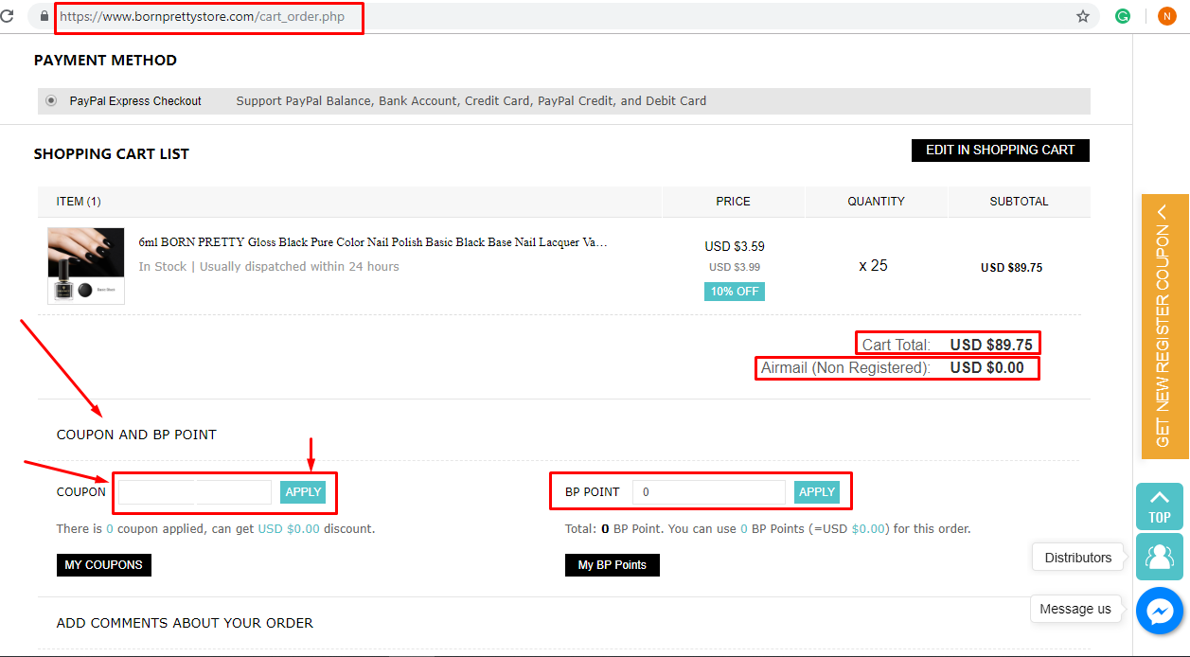Click the QUANTITY column header
This screenshot has height=657, width=1190.
point(876,201)
